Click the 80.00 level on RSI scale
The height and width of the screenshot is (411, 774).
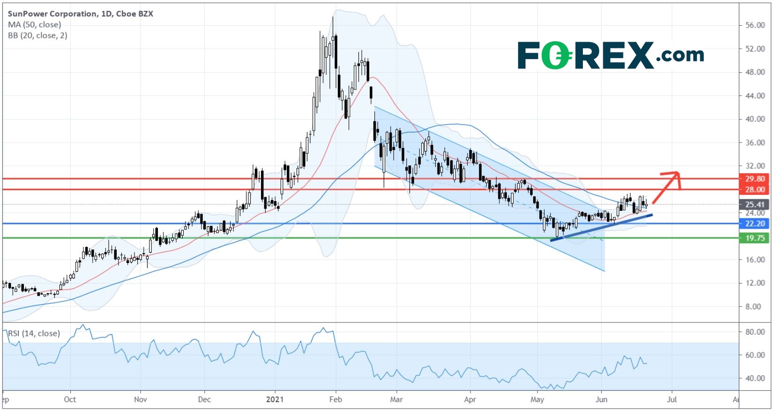(755, 332)
